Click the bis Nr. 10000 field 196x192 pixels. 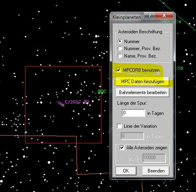tap(154, 158)
